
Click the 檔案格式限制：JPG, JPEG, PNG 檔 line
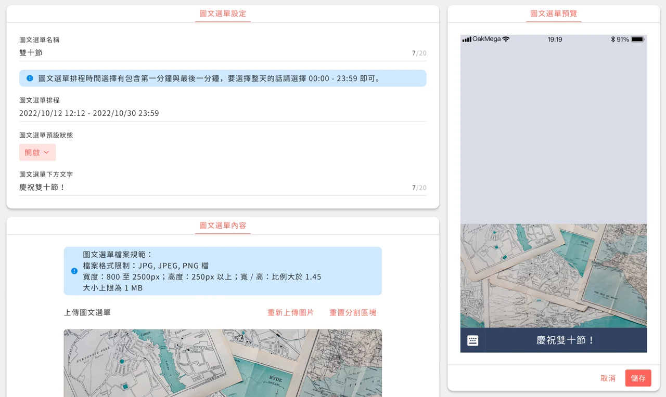(x=146, y=266)
